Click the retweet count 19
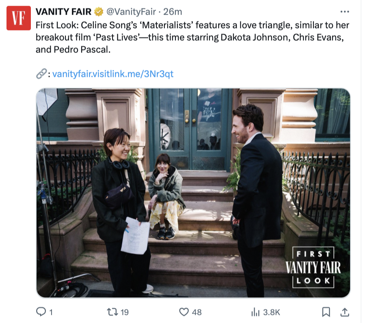 tap(125, 312)
